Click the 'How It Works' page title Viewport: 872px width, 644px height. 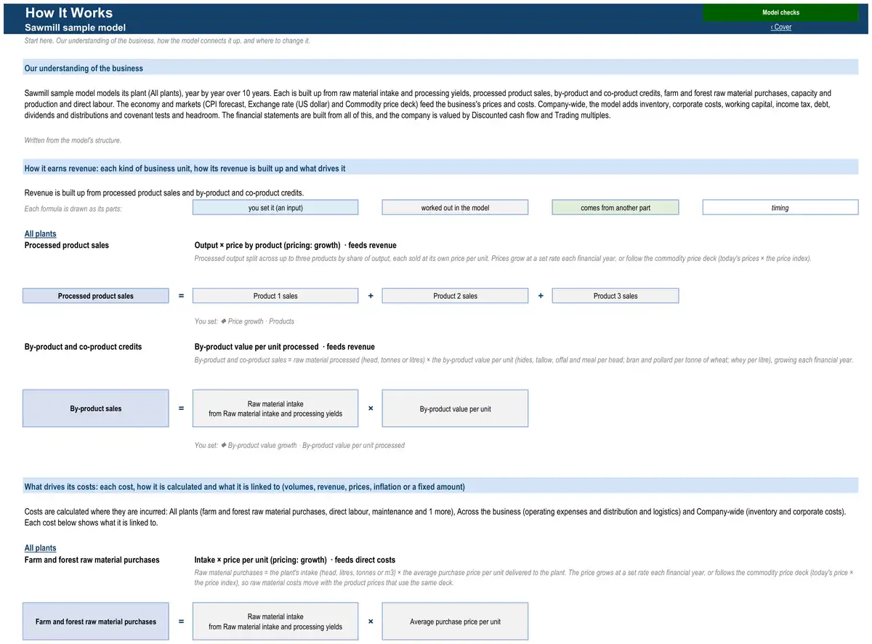[x=69, y=12]
